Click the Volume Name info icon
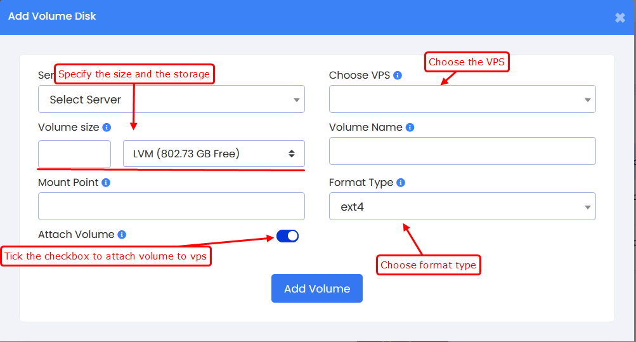The width and height of the screenshot is (636, 342). click(x=410, y=128)
